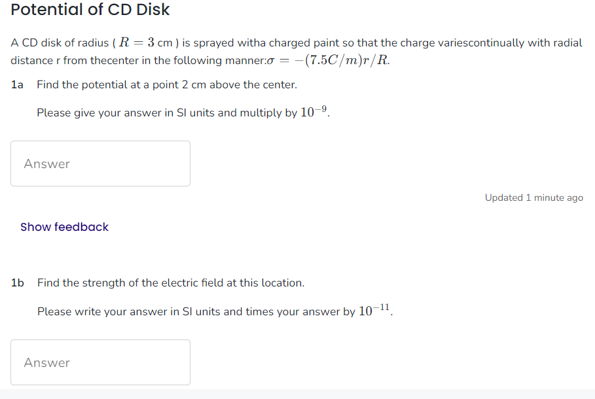
Task: Select the question label 1a
Action: click(x=16, y=84)
